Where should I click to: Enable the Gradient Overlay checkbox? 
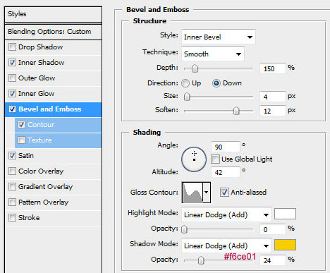click(12, 187)
